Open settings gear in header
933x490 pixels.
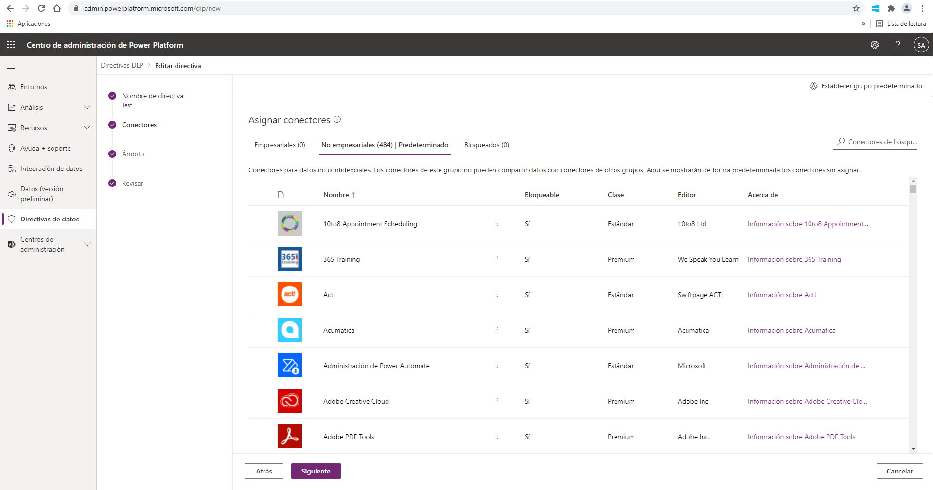click(x=875, y=45)
